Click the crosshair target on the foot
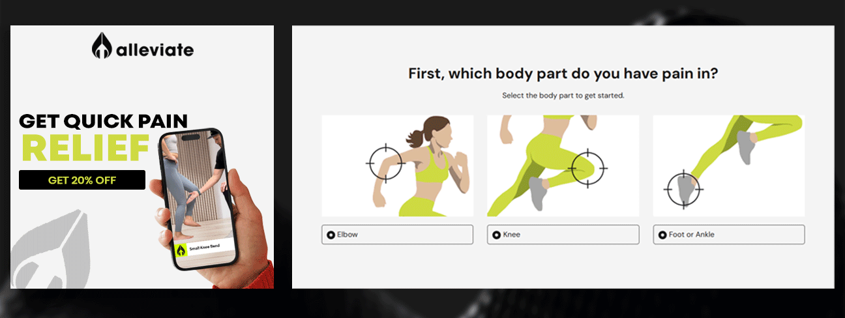Image resolution: width=845 pixels, height=318 pixels. pyautogui.click(x=684, y=189)
